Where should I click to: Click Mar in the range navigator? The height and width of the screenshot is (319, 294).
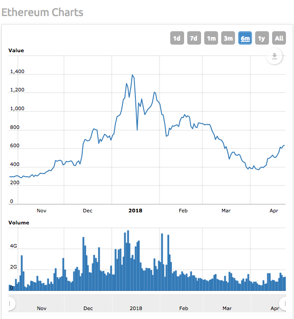227,308
